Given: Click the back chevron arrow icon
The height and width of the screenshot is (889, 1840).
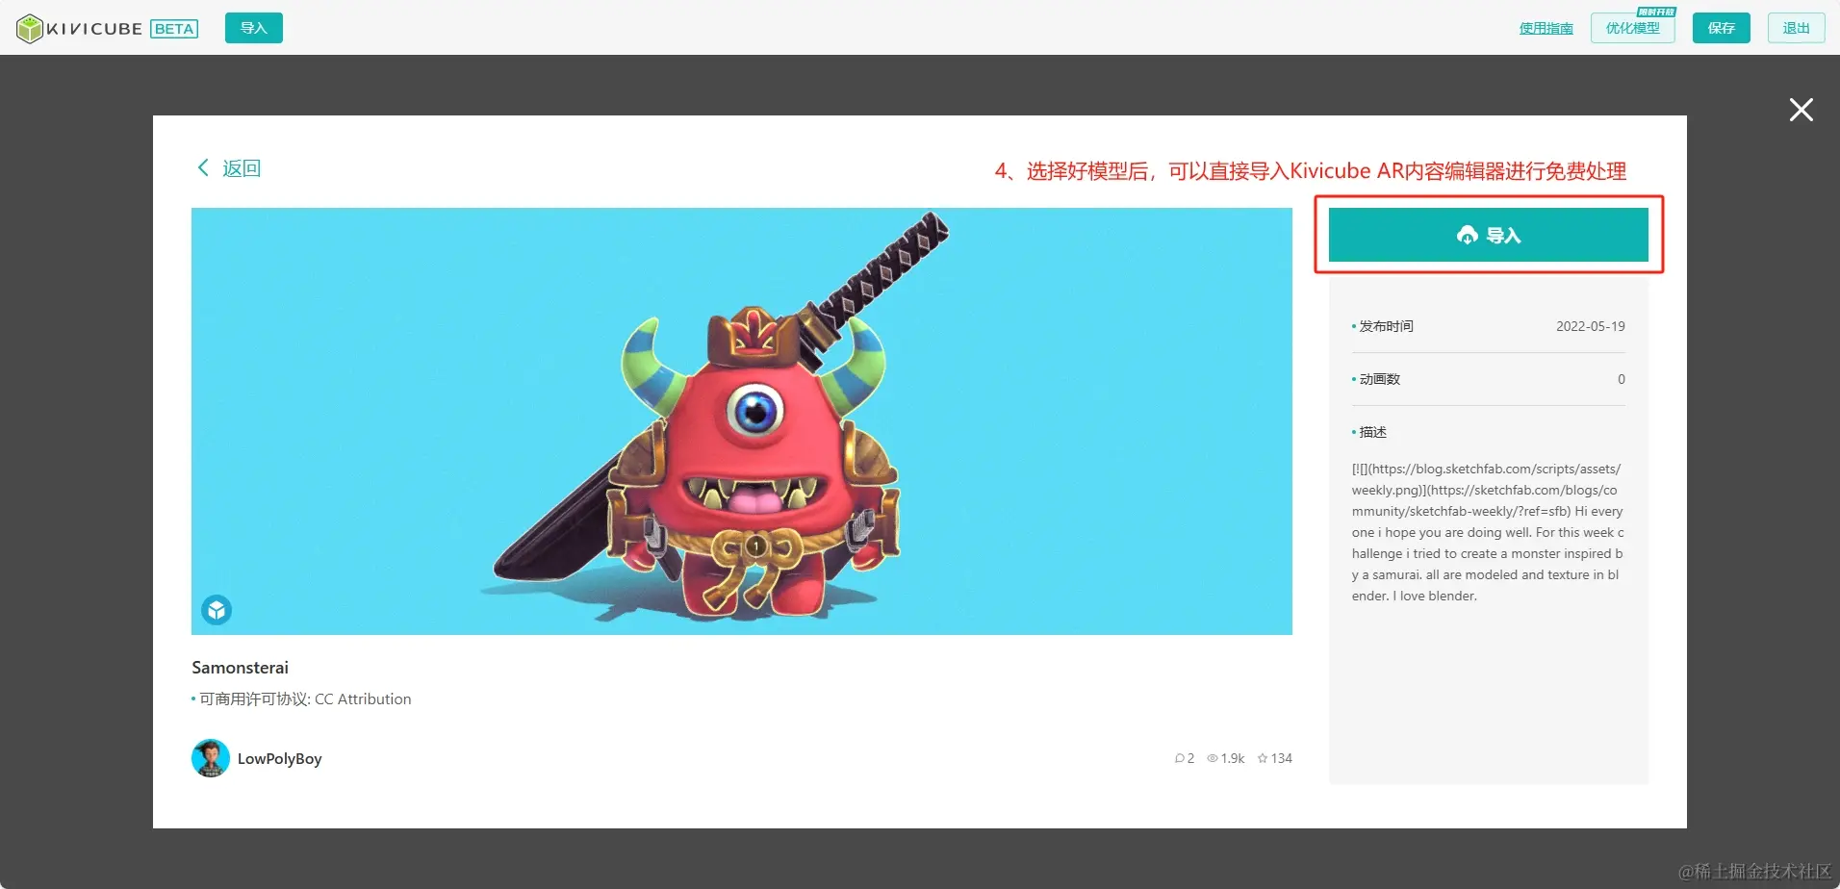Looking at the screenshot, I should pyautogui.click(x=203, y=167).
